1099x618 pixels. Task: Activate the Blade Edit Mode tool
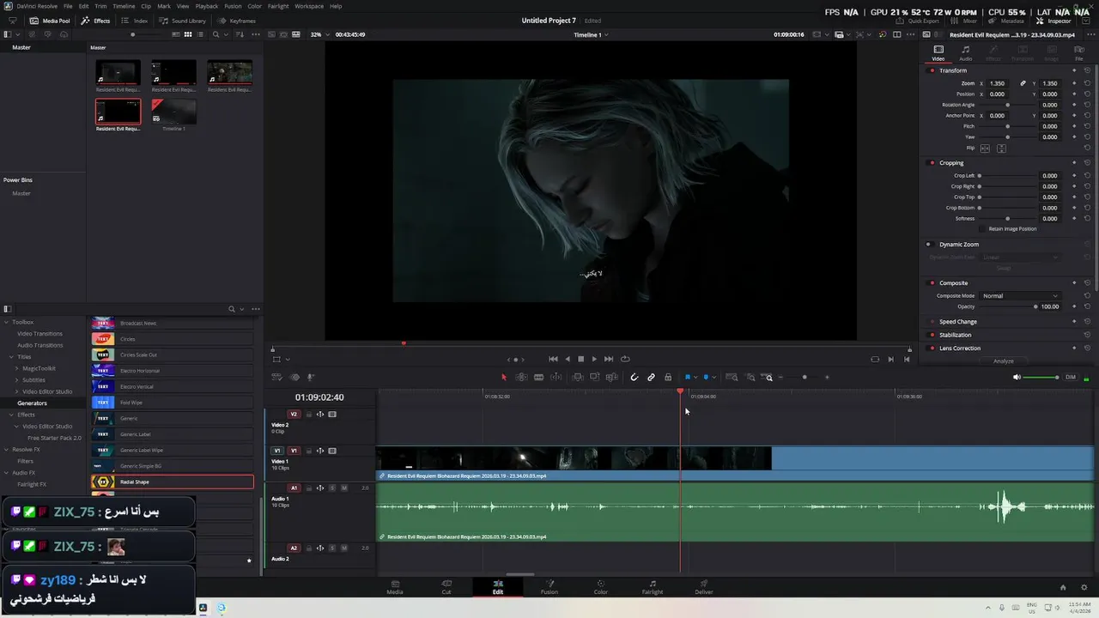(538, 377)
